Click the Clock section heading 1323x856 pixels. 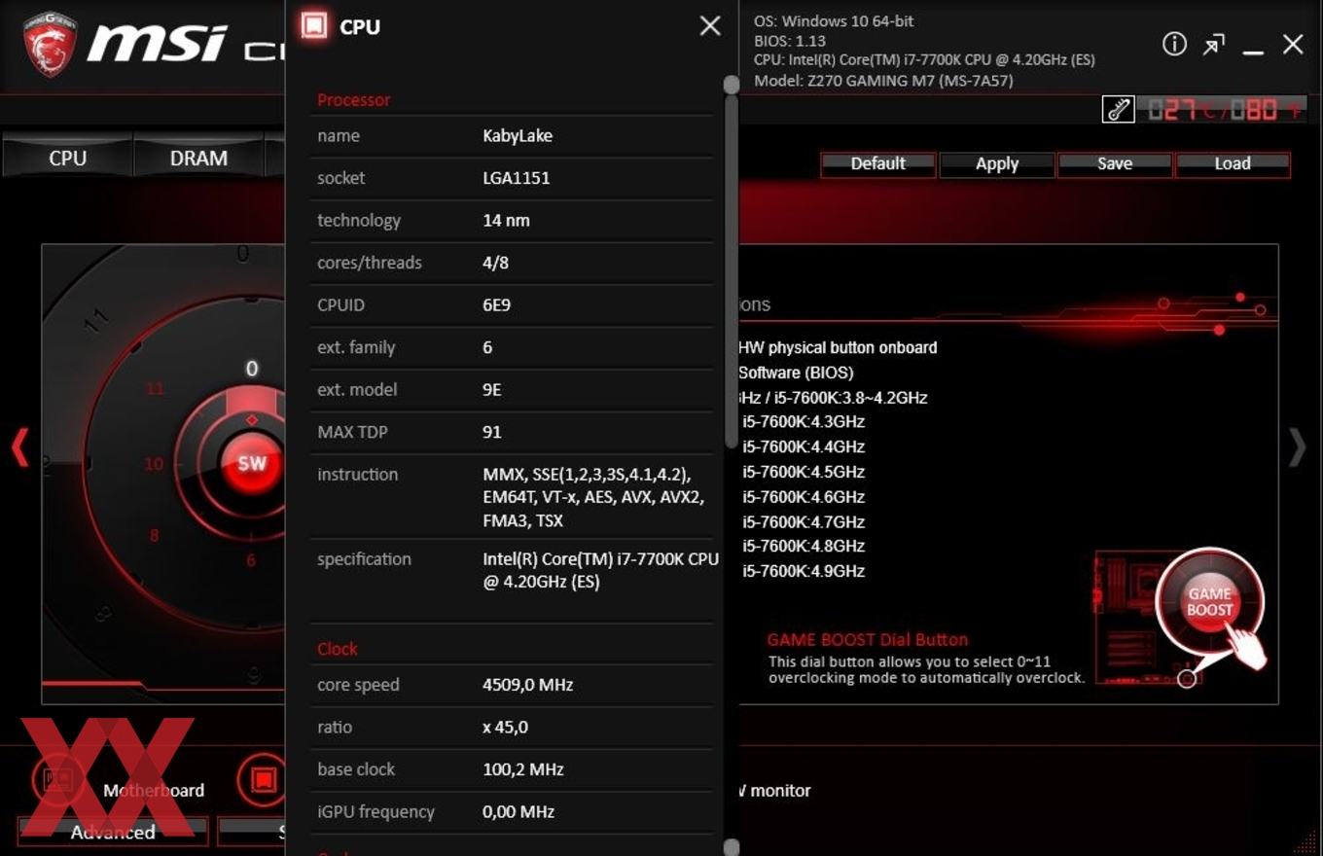[x=338, y=649]
